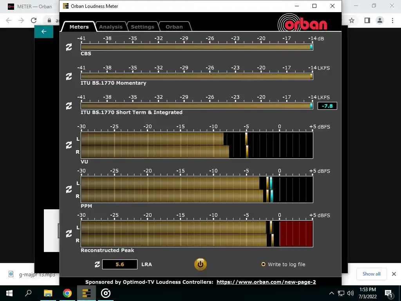Open File Explorer from the taskbar
Viewport: 401px width, 301px height.
click(x=48, y=293)
